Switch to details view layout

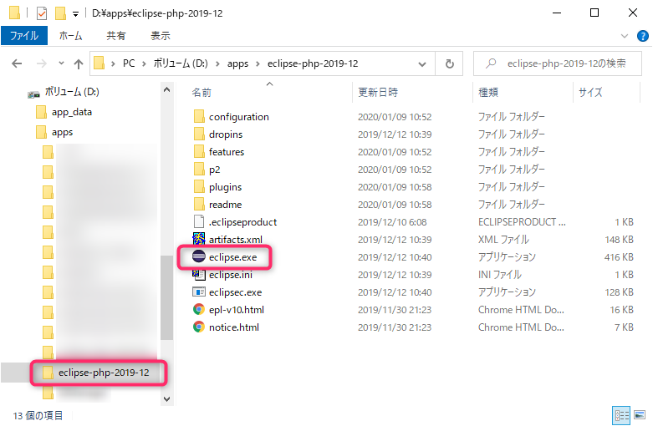[x=621, y=415]
